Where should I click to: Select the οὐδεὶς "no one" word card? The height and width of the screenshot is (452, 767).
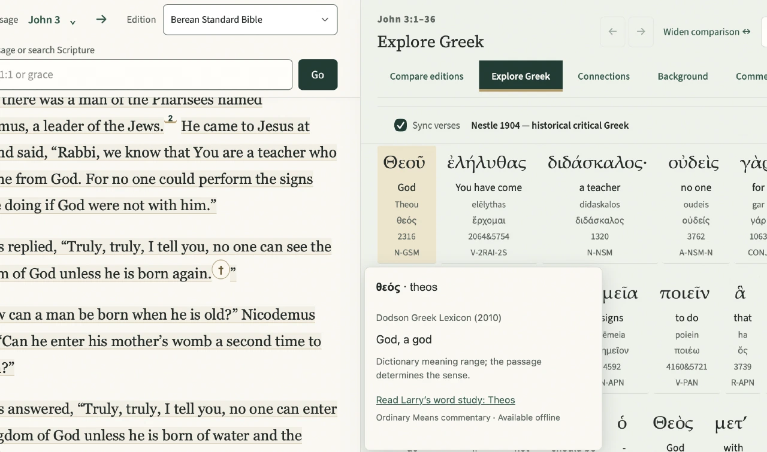click(x=696, y=204)
